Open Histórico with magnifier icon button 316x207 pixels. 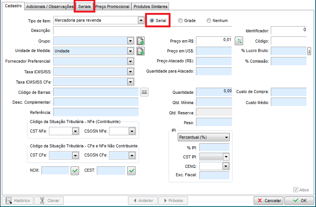coord(18,201)
